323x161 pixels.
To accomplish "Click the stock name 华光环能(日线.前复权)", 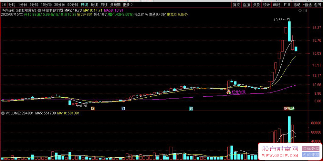I will (19, 10).
